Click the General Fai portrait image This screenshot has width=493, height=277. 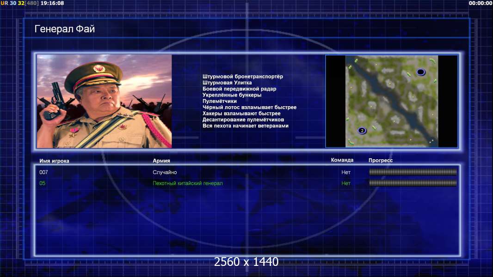(105, 101)
